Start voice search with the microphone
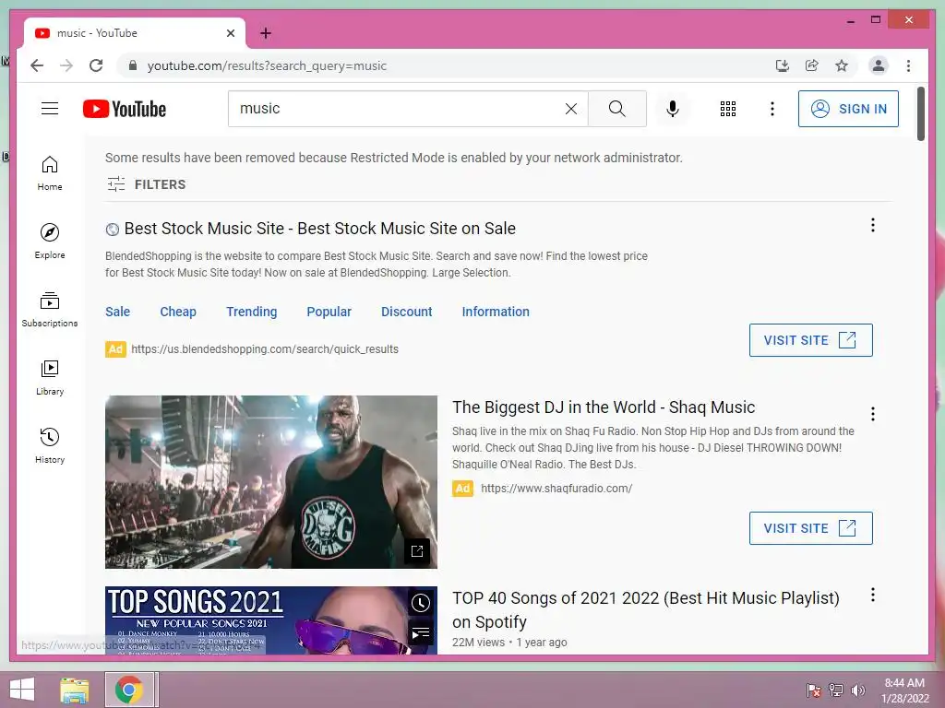This screenshot has width=945, height=708. pyautogui.click(x=673, y=109)
